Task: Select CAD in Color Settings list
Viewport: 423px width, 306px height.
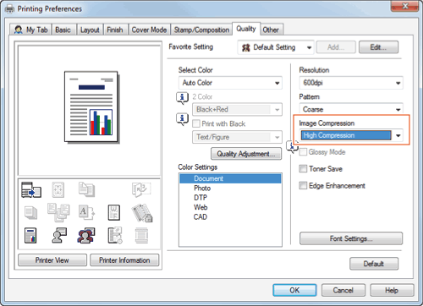Action: point(230,216)
